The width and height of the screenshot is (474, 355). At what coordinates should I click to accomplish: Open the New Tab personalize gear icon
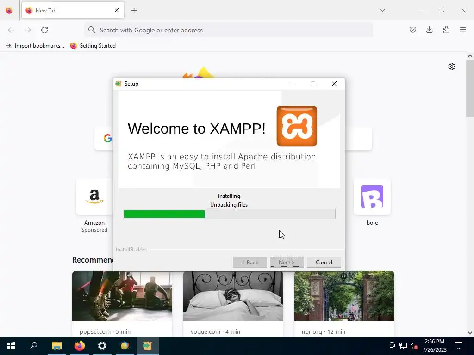[x=452, y=67]
